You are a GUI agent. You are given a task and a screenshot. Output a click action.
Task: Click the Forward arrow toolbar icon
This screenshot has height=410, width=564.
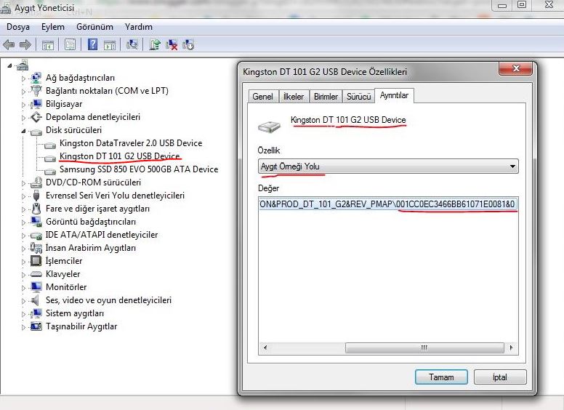tap(25, 45)
